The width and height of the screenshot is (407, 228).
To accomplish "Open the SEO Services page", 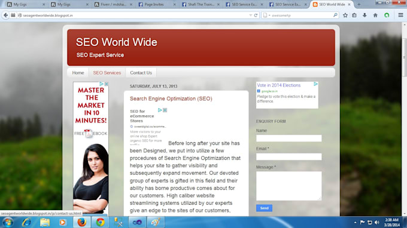I will 107,73.
